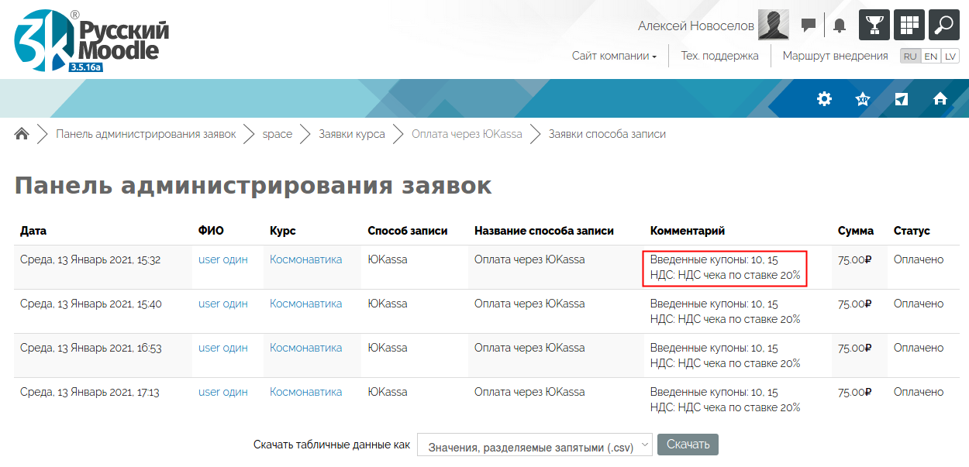Open Космонавтика course link in first row

(x=305, y=259)
